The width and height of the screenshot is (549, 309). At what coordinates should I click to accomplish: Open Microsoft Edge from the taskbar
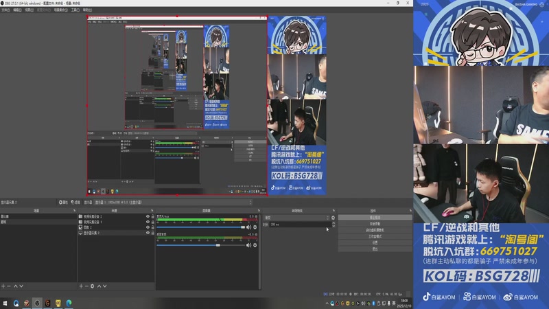pyautogui.click(x=69, y=303)
